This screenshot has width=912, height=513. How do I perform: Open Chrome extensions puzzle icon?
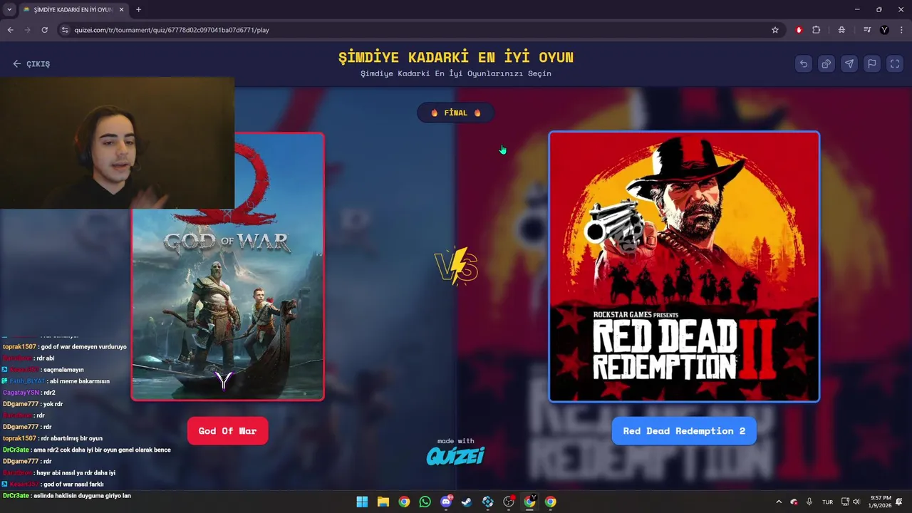click(x=817, y=30)
